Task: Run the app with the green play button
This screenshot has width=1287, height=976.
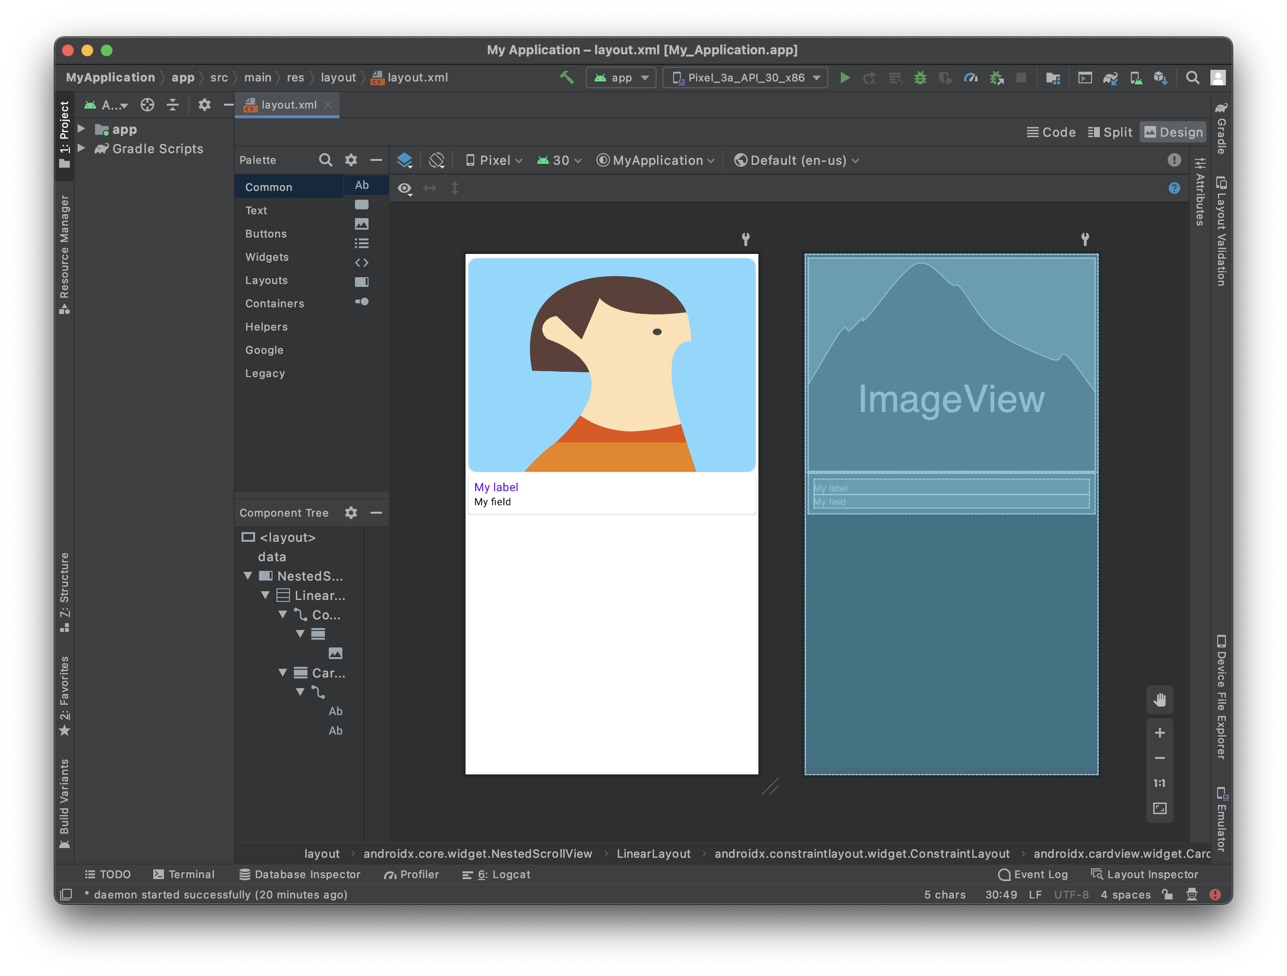Action: 845,78
